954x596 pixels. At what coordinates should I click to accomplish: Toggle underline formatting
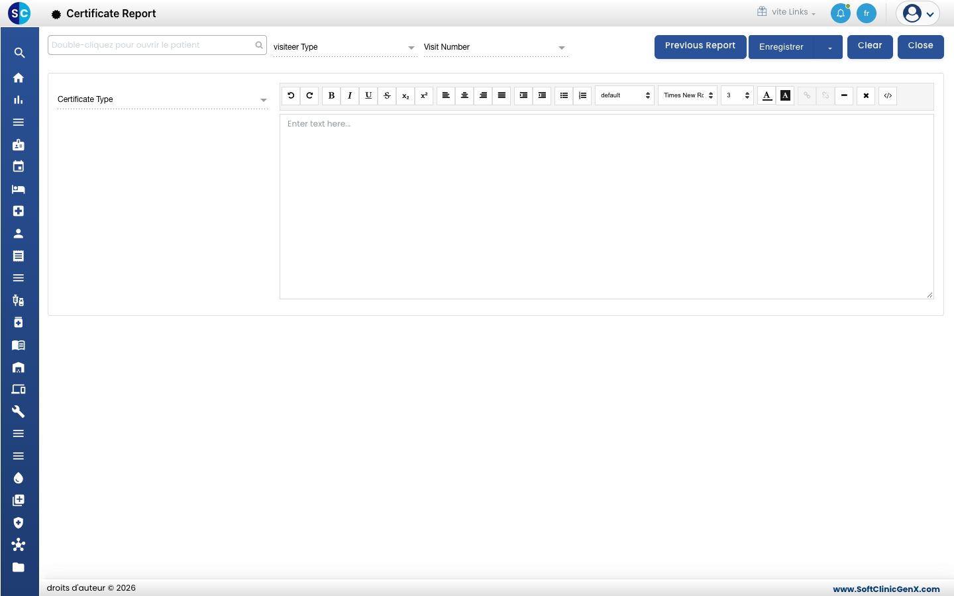coord(368,95)
